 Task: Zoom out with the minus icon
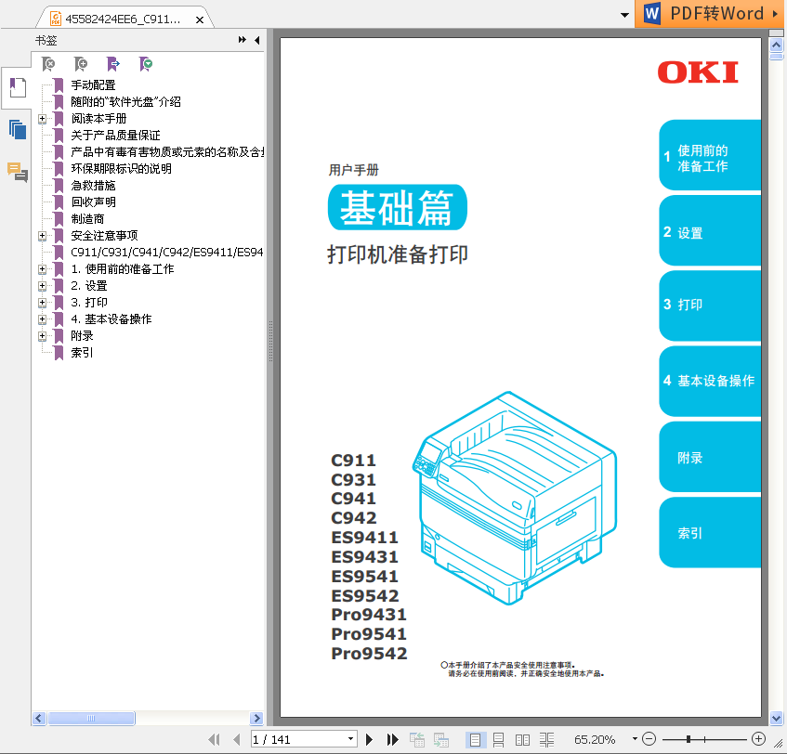[649, 738]
